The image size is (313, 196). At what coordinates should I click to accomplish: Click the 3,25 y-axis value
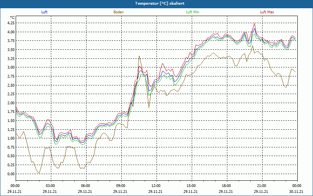pos(11,58)
